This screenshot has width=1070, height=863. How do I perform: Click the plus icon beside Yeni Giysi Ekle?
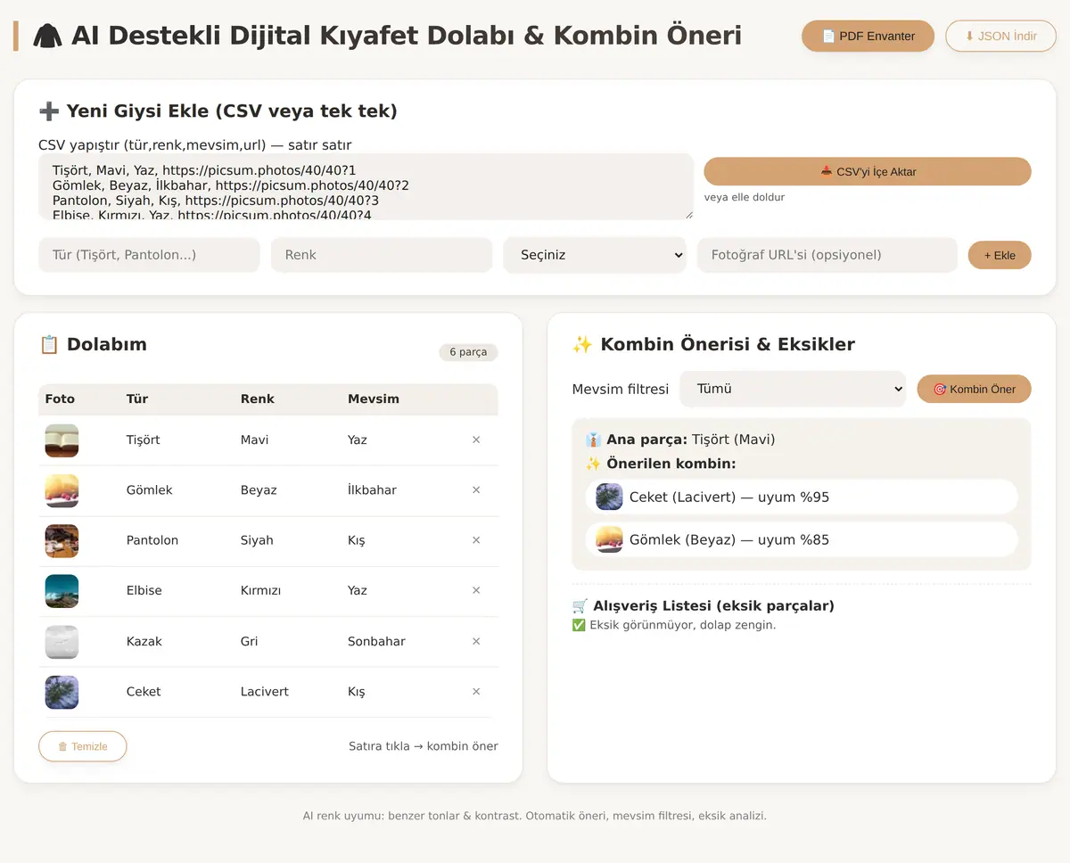49,111
